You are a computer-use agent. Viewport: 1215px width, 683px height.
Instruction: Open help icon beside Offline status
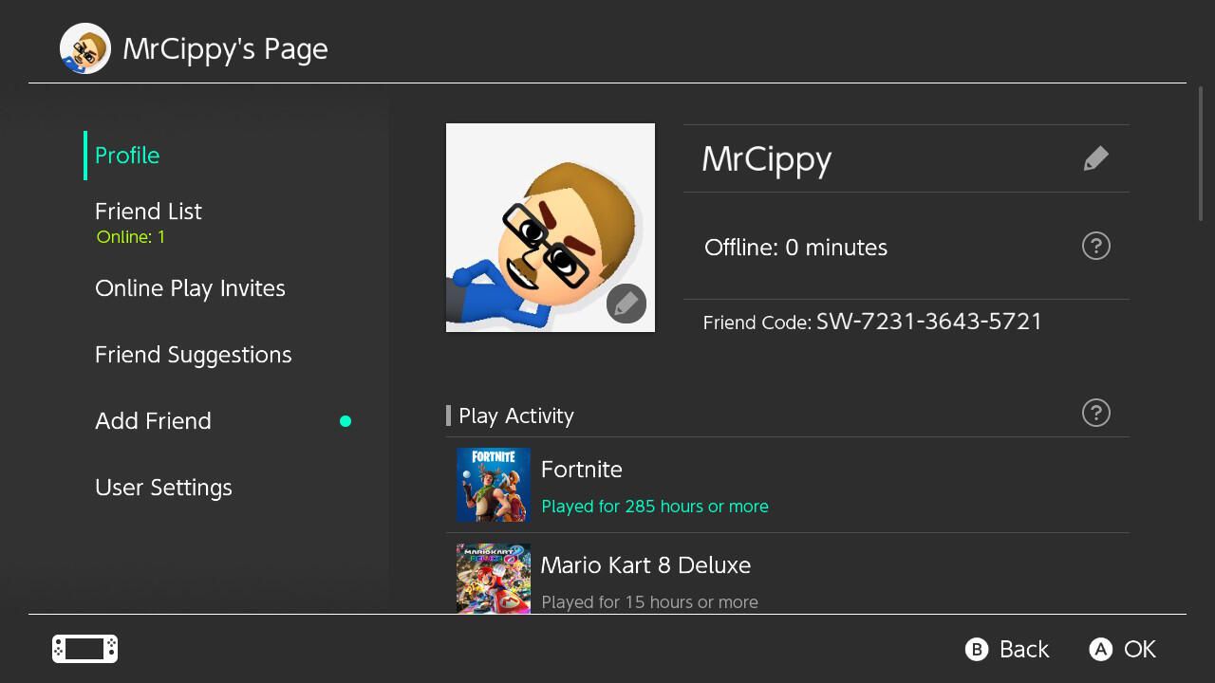[1095, 247]
